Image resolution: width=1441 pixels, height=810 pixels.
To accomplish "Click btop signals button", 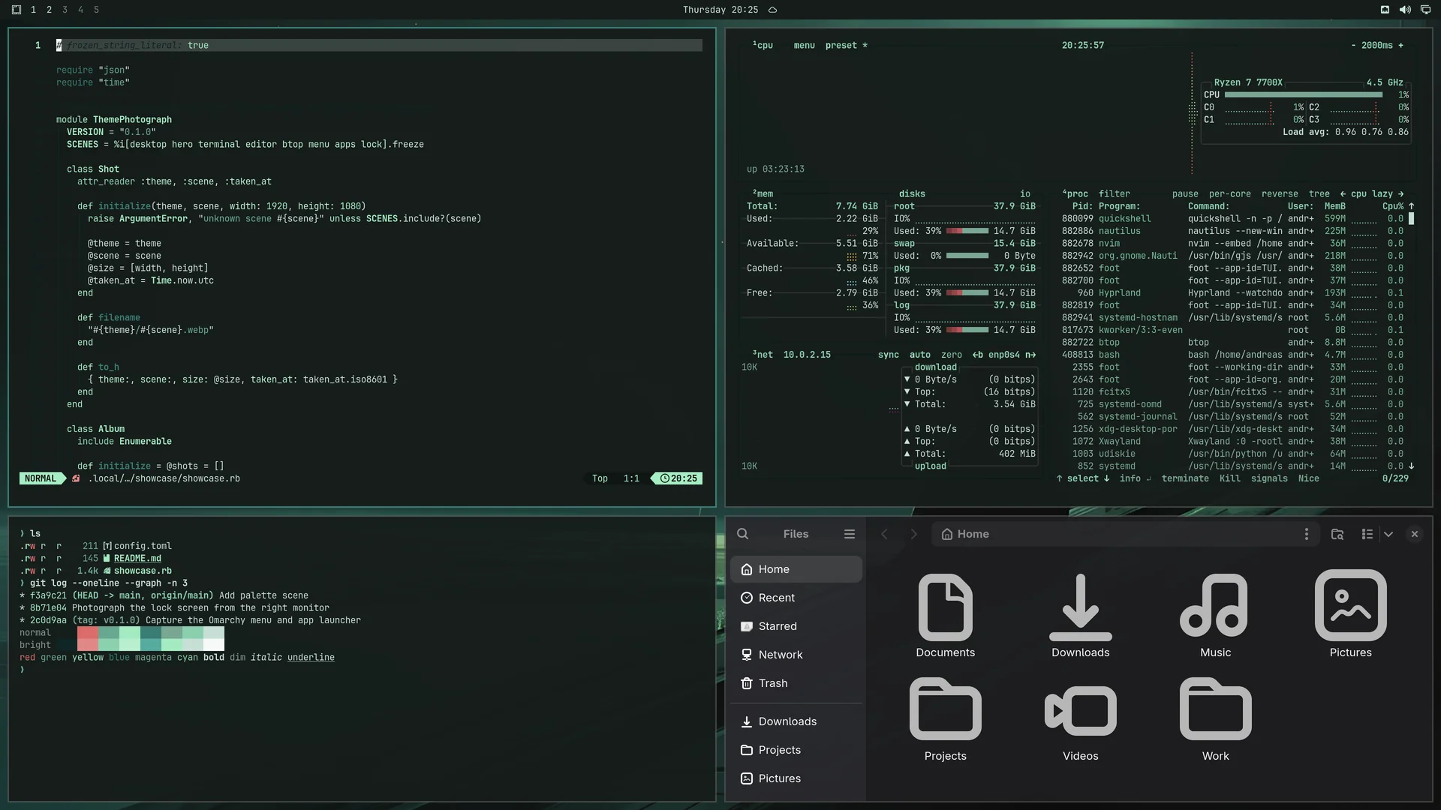I will click(x=1269, y=478).
